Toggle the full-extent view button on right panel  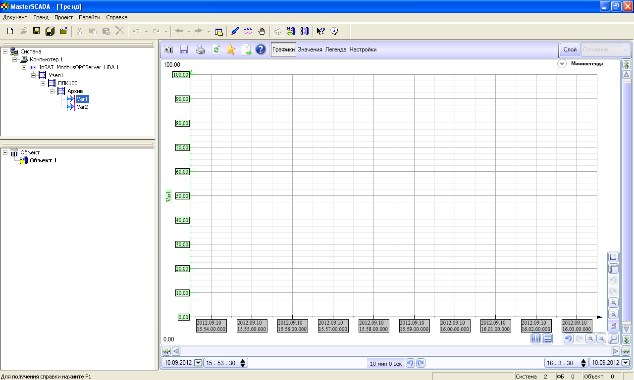coord(613,257)
